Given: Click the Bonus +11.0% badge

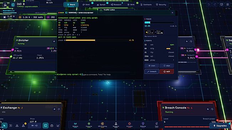Looking at the screenshot, I should point(159,32).
